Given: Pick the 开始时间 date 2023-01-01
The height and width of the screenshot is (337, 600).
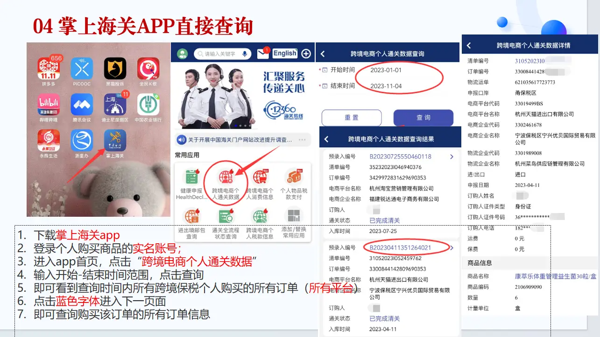Looking at the screenshot, I should (386, 70).
